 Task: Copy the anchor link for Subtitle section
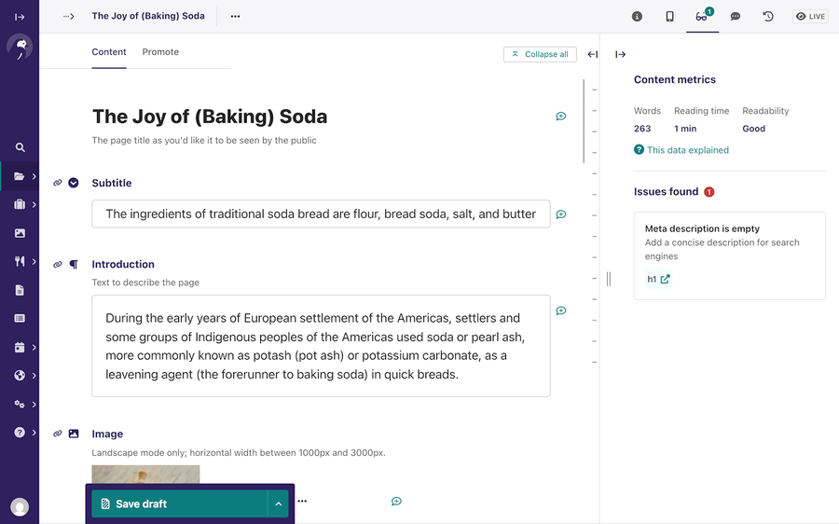tap(57, 183)
